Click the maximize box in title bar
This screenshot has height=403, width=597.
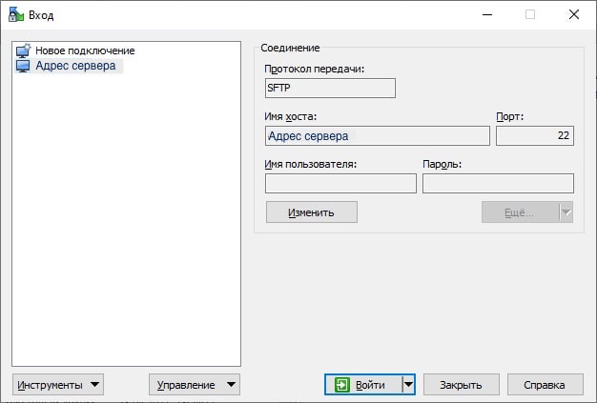[x=529, y=14]
